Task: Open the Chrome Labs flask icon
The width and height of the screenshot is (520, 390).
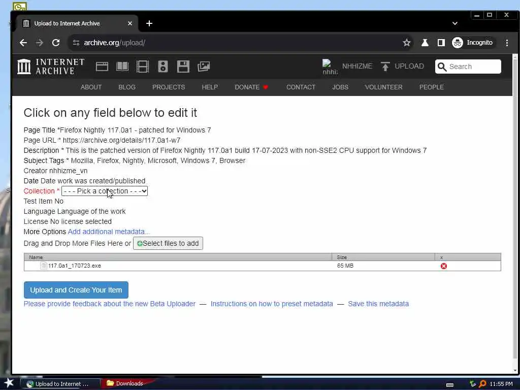Action: (x=425, y=43)
